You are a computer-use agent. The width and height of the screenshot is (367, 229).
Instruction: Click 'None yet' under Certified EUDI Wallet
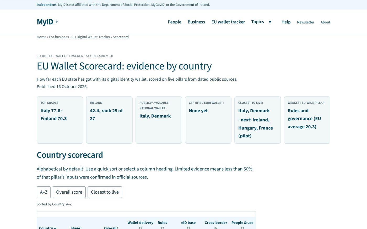(198, 111)
